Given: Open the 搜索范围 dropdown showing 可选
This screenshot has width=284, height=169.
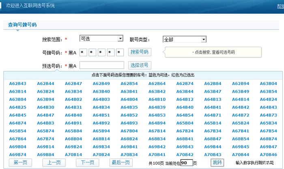Looking at the screenshot, I should (101, 38).
